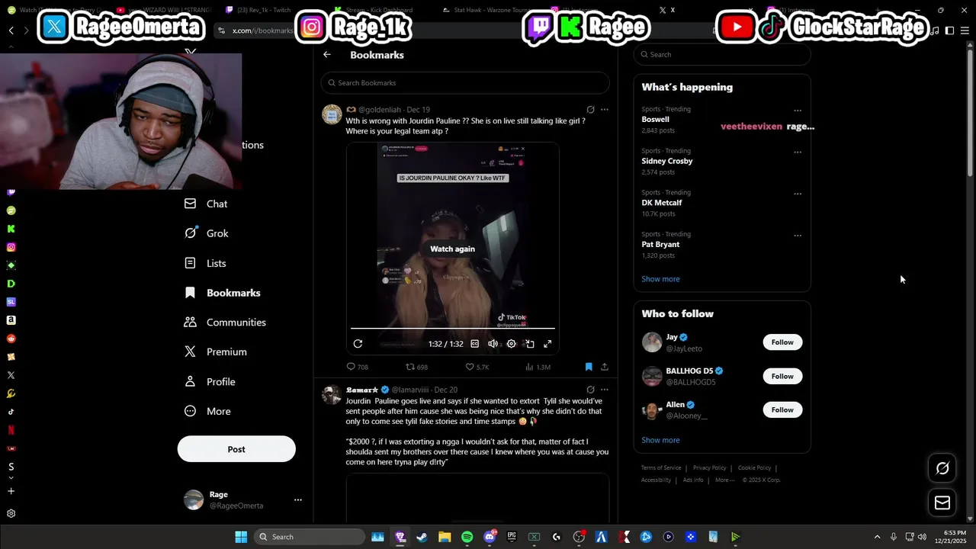This screenshot has height=549, width=976.
Task: Open more options on goldenliah post
Action: click(x=605, y=110)
